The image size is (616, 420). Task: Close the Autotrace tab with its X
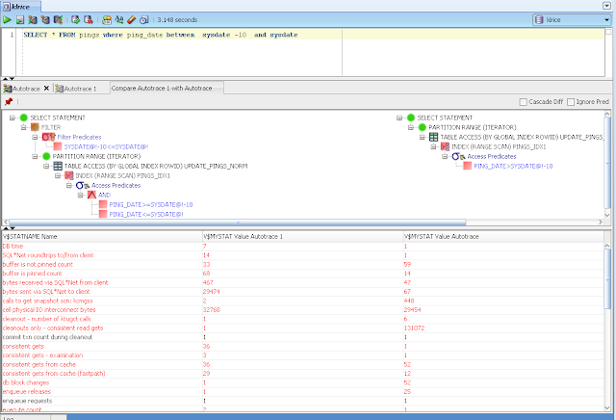(x=46, y=88)
